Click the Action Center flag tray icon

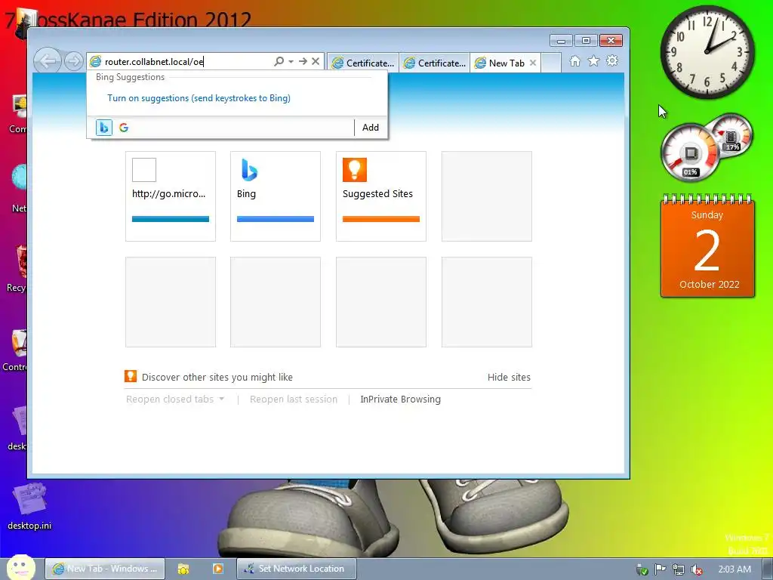tap(660, 569)
